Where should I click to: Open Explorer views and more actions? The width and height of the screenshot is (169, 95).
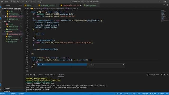point(21,6)
